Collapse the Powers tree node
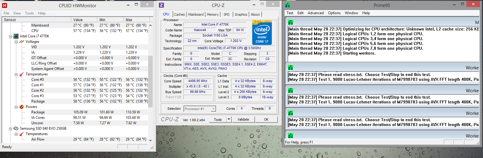 click(16, 107)
